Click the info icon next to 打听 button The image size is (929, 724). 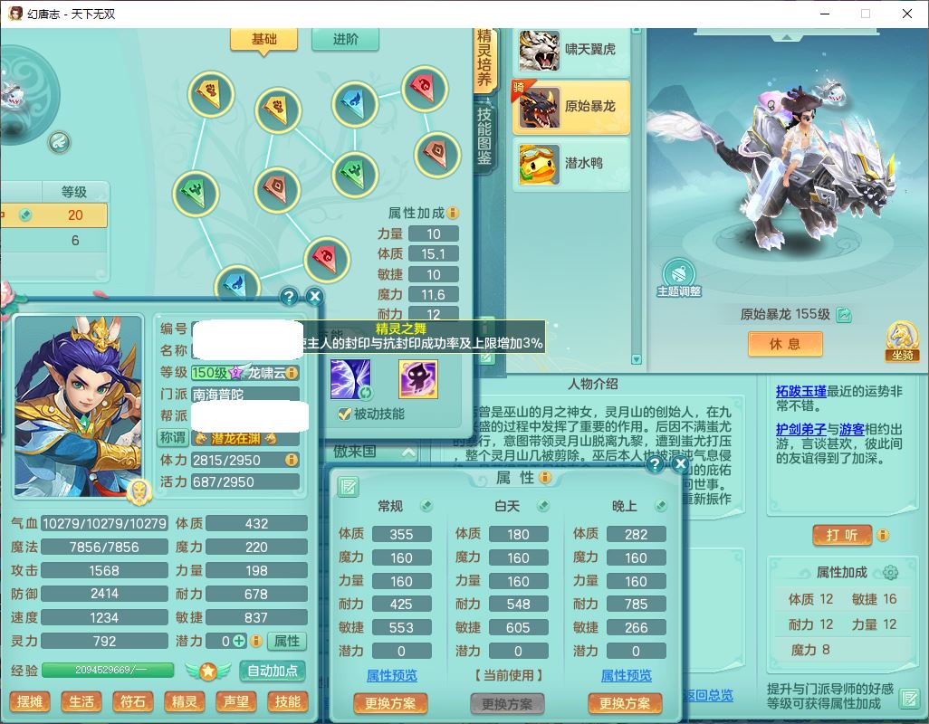click(x=882, y=535)
